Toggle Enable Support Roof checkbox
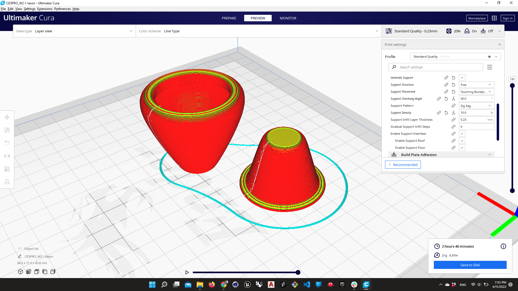 pyautogui.click(x=462, y=141)
